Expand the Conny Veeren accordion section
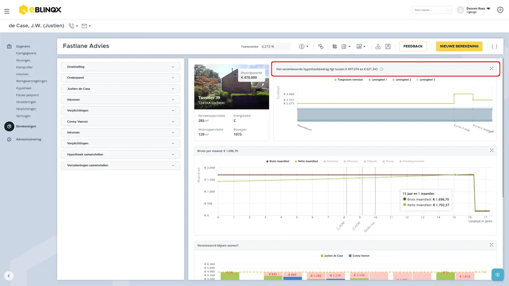The height and width of the screenshot is (286, 509). click(x=120, y=122)
